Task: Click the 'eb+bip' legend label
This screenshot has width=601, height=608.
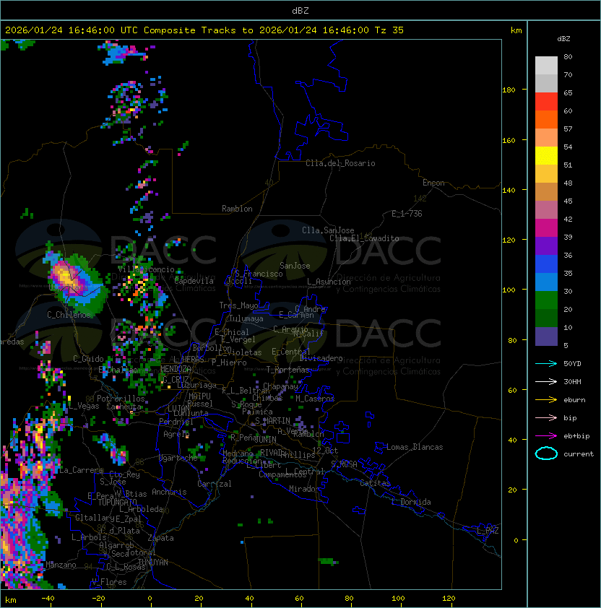Action: coord(576,436)
